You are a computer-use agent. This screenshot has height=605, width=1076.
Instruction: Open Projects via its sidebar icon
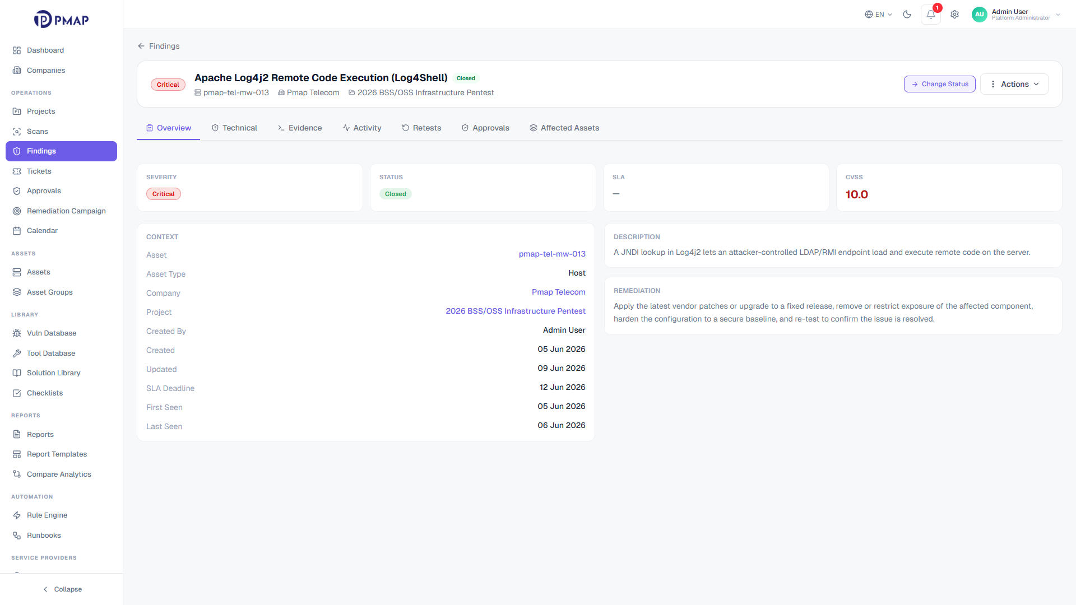[x=17, y=111]
